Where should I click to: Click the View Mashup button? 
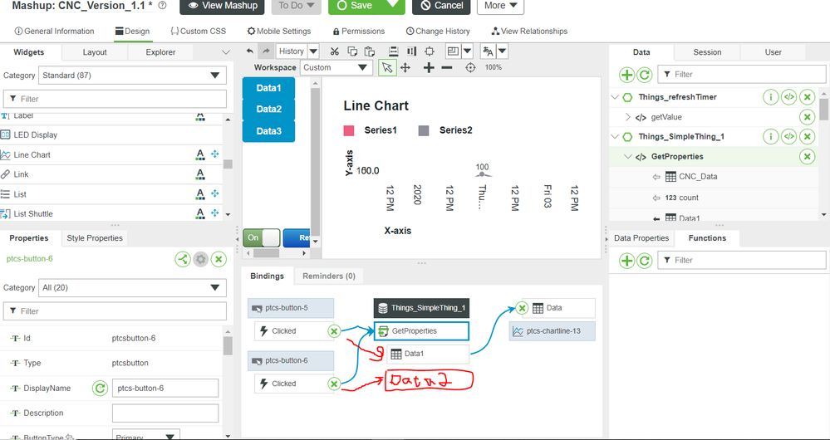pyautogui.click(x=222, y=6)
